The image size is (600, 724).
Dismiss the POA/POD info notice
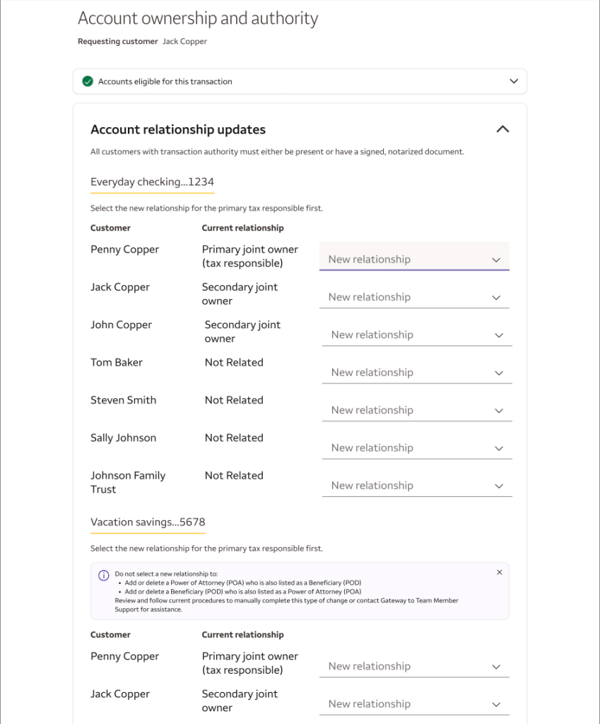tap(500, 573)
